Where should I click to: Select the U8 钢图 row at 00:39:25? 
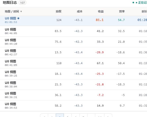point(73,74)
